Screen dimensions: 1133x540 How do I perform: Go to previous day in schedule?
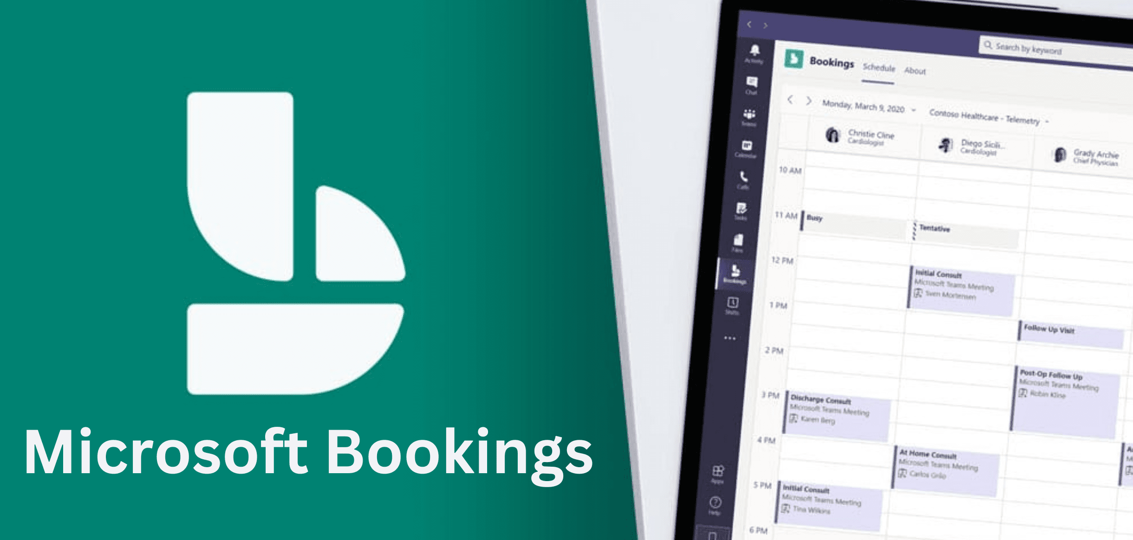(790, 99)
